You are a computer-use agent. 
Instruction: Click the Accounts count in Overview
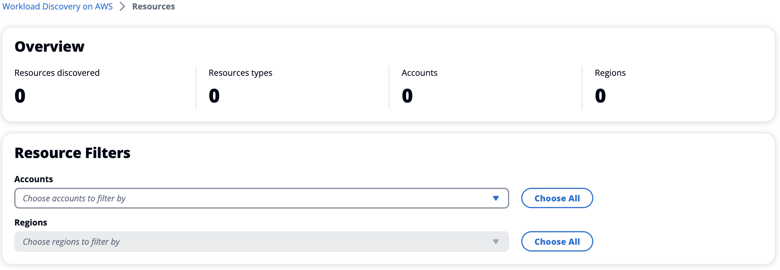point(407,96)
